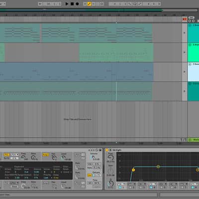The width and height of the screenshot is (199, 199).
Task: Open EQ band 2 filter type dropdown
Action: (x=132, y=184)
